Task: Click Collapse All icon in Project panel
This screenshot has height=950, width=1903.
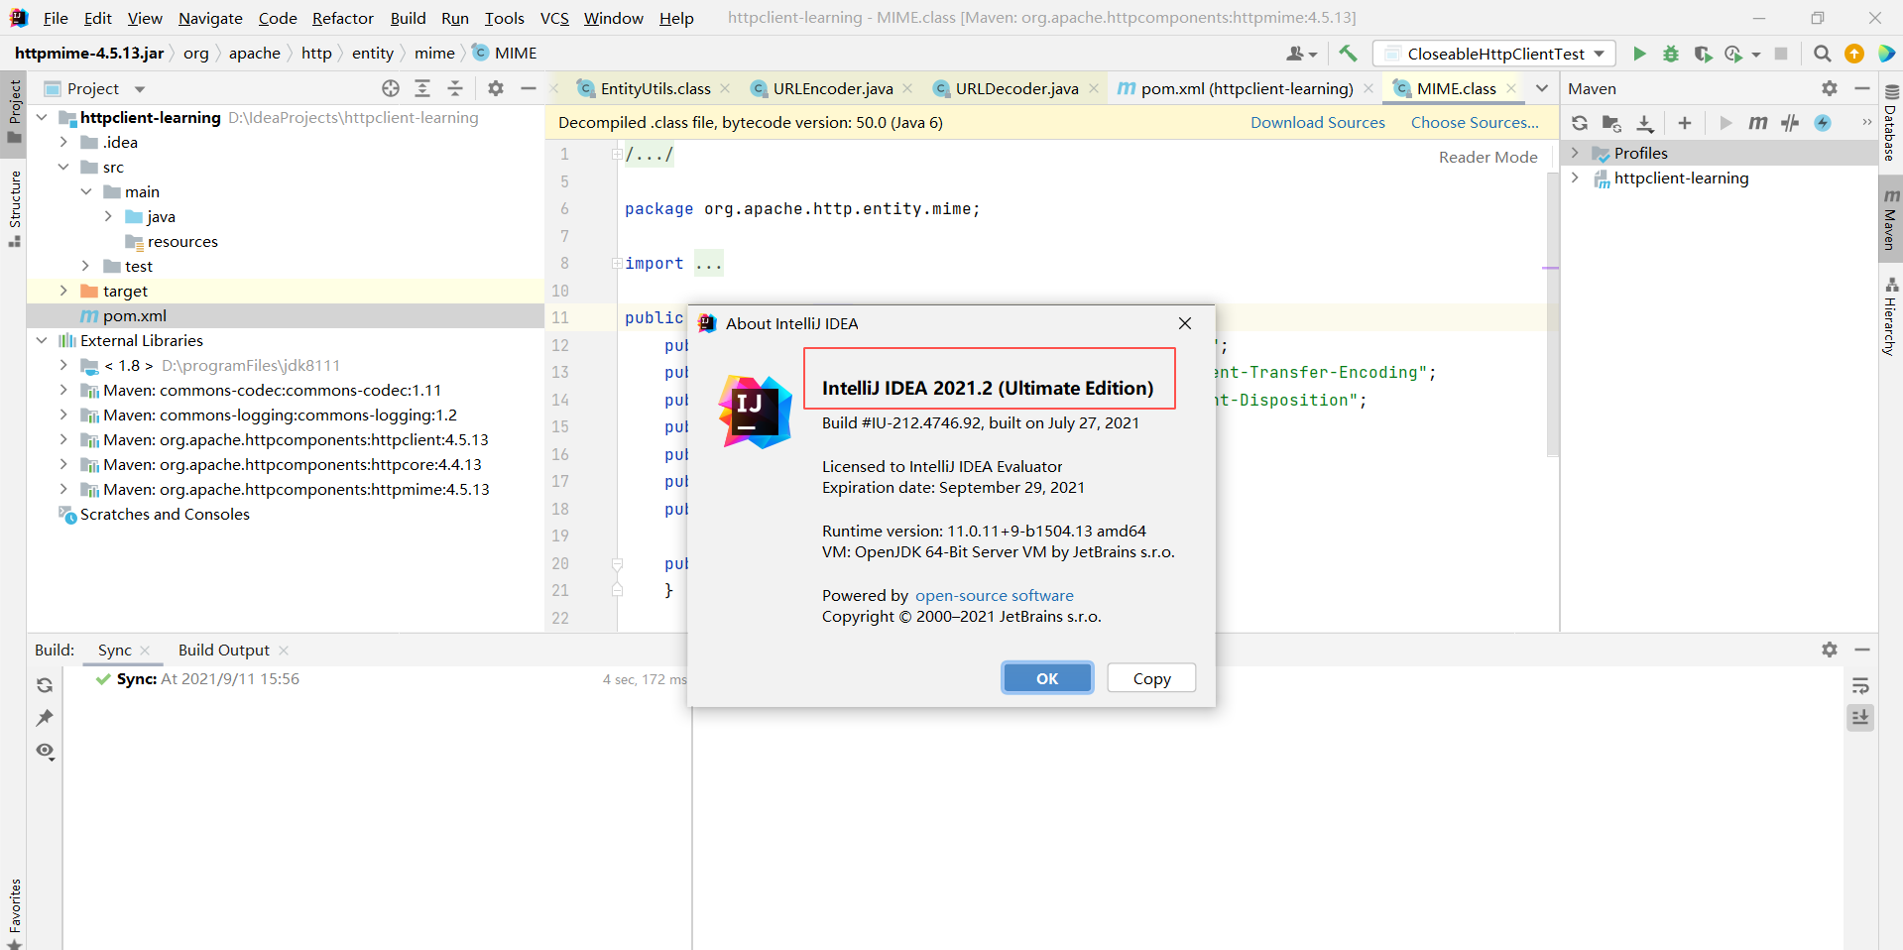Action: pos(455,88)
